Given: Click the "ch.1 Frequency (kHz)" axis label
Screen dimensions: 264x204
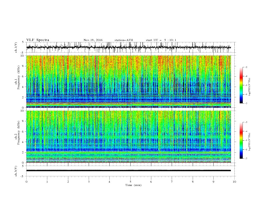Looking at the screenshot, I should 17,77.
